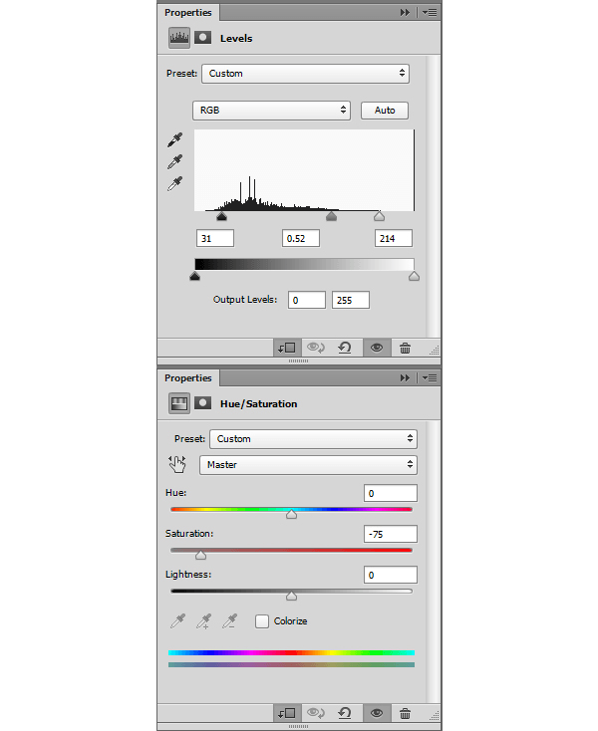Screen dimensions: 598x731
Task: Select the Levels Properties tab
Action: [188, 13]
